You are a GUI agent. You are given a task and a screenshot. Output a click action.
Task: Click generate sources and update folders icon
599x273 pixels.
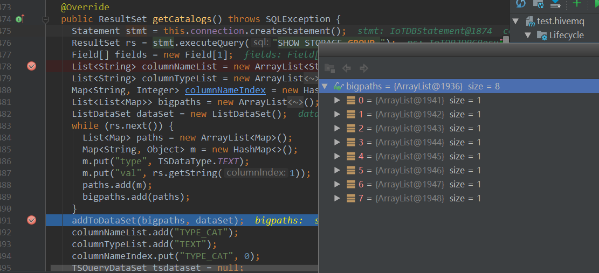[x=538, y=3]
